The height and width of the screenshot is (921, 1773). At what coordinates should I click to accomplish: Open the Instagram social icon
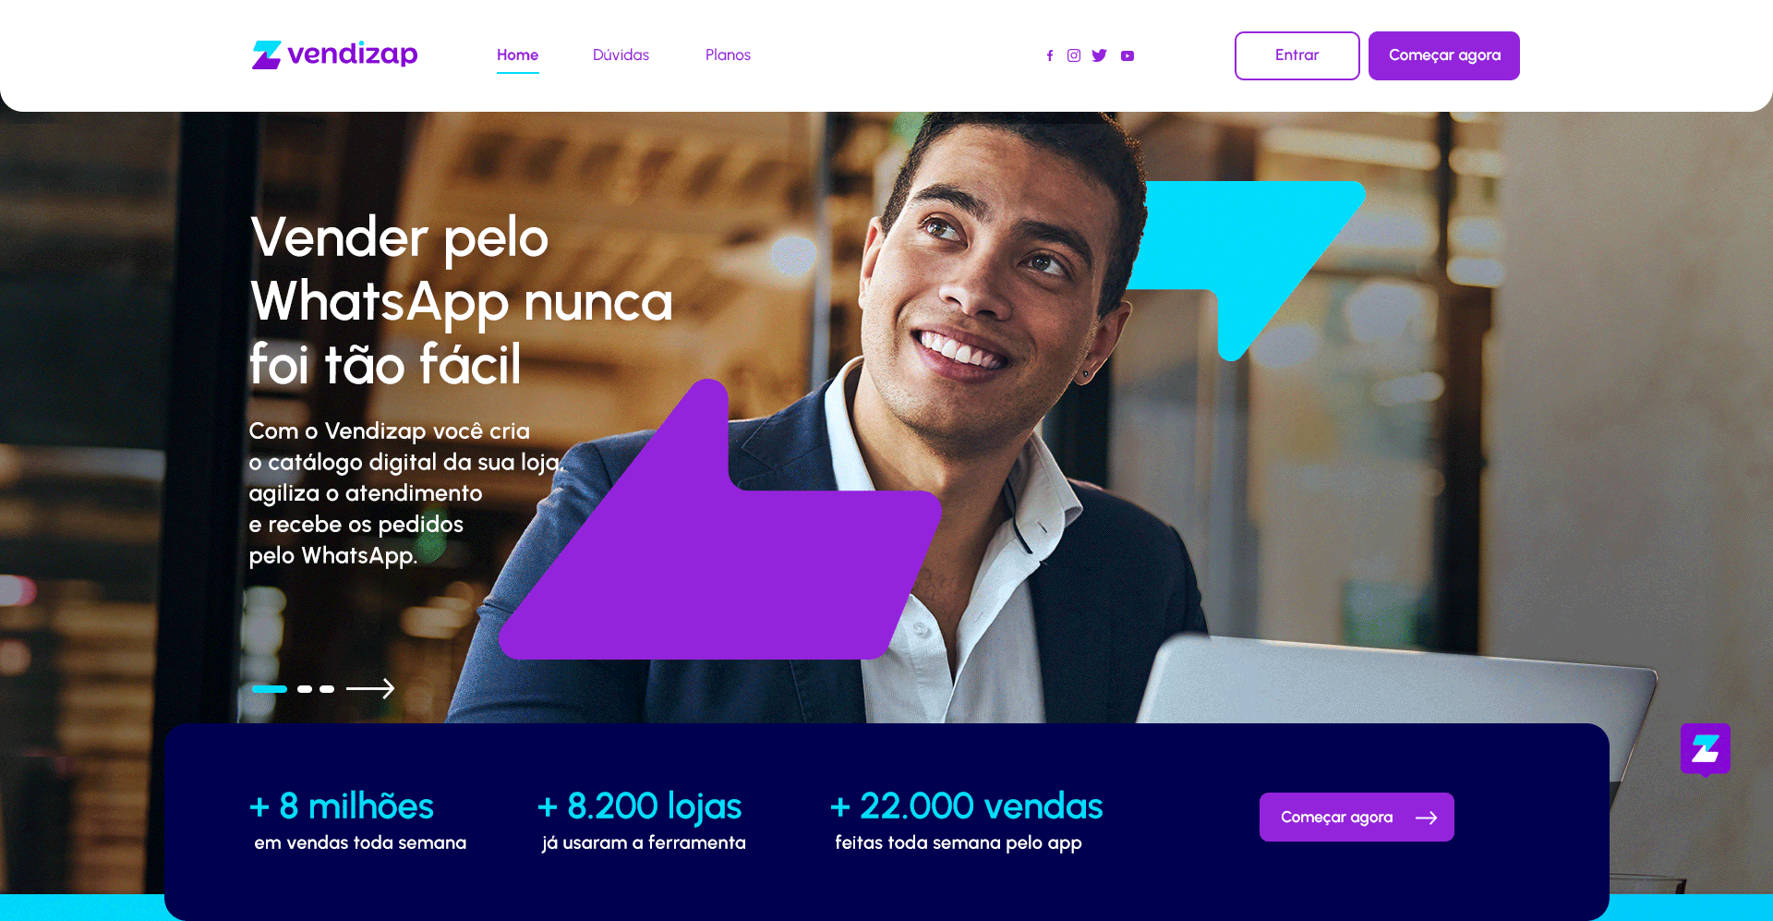(x=1074, y=55)
